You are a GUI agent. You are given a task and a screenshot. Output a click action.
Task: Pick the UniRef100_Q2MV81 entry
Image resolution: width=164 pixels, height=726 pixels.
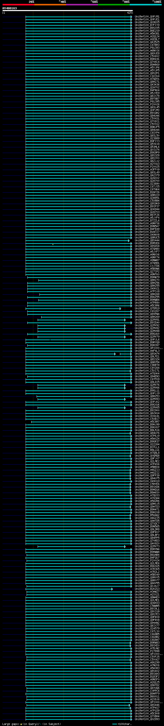147,320
